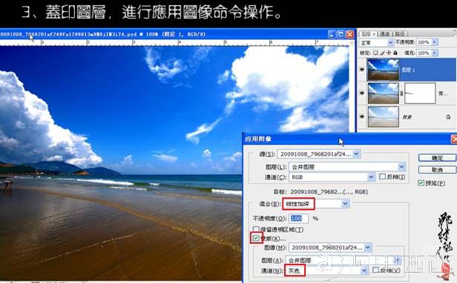Click the layer fill 100% field
This screenshot has height=283, width=457.
424,53
